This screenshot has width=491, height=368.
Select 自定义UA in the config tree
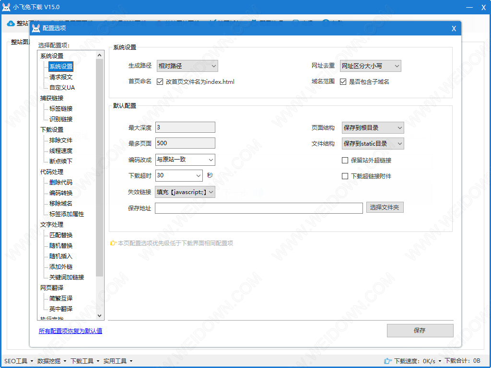click(62, 88)
